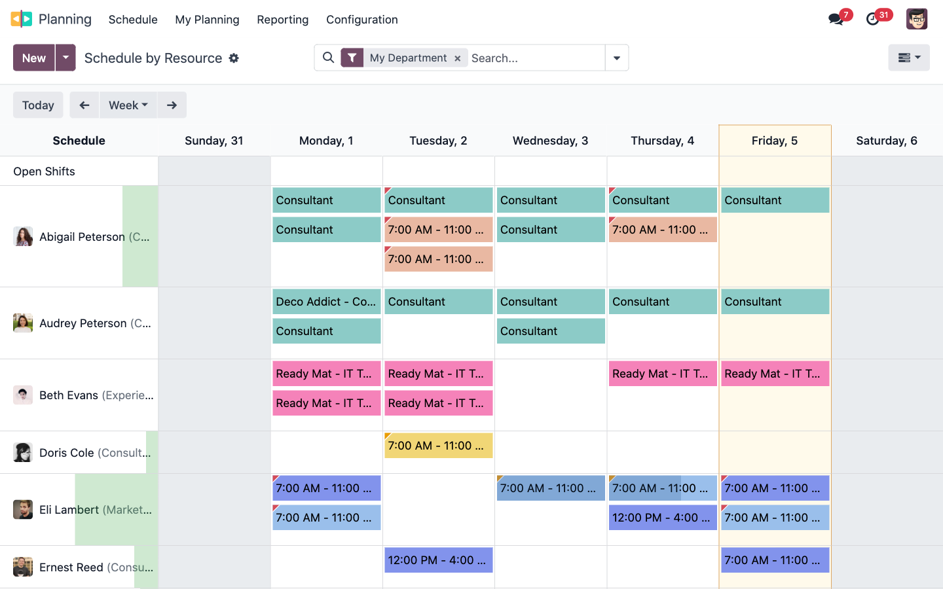Click the filter funnel icon in search bar
943x589 pixels.
click(352, 58)
